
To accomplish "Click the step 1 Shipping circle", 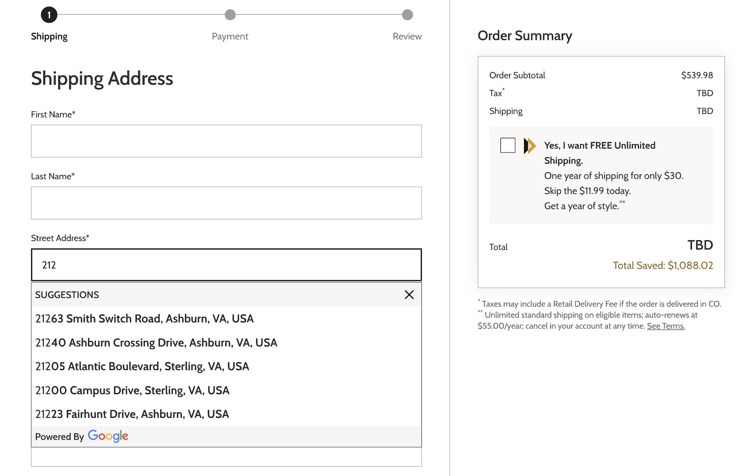I will (x=49, y=15).
